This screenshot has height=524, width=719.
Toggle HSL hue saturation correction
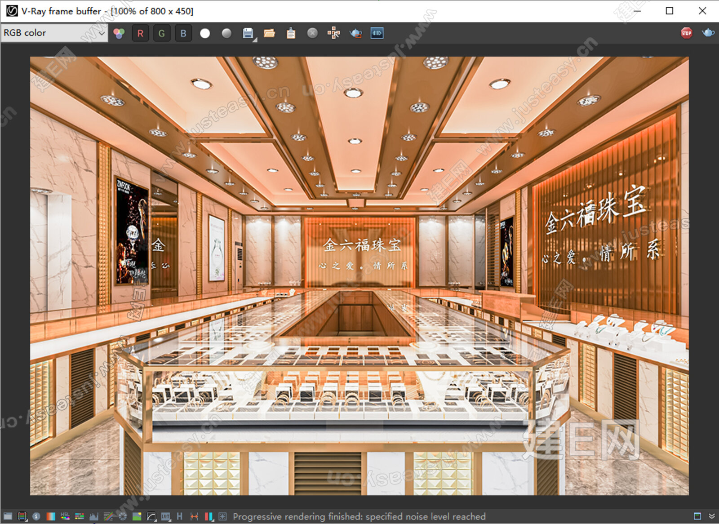pyautogui.click(x=65, y=516)
